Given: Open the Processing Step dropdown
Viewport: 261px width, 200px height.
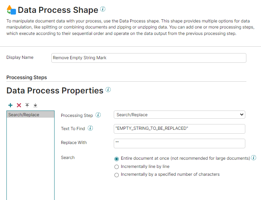Looking at the screenshot, I should 179,115.
